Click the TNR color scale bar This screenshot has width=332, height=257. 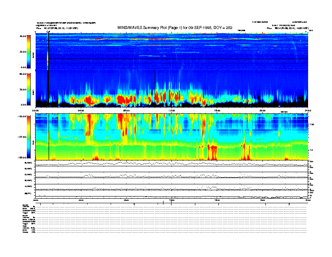pyautogui.click(x=29, y=137)
